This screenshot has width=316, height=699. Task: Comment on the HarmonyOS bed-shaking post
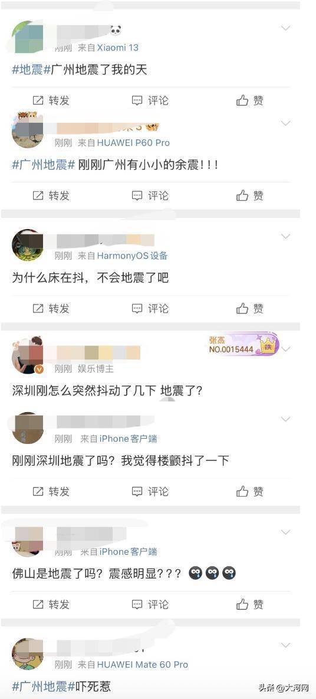[150, 309]
